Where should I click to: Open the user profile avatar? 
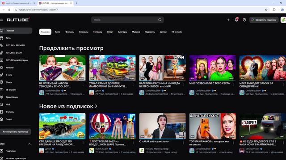[283, 20]
